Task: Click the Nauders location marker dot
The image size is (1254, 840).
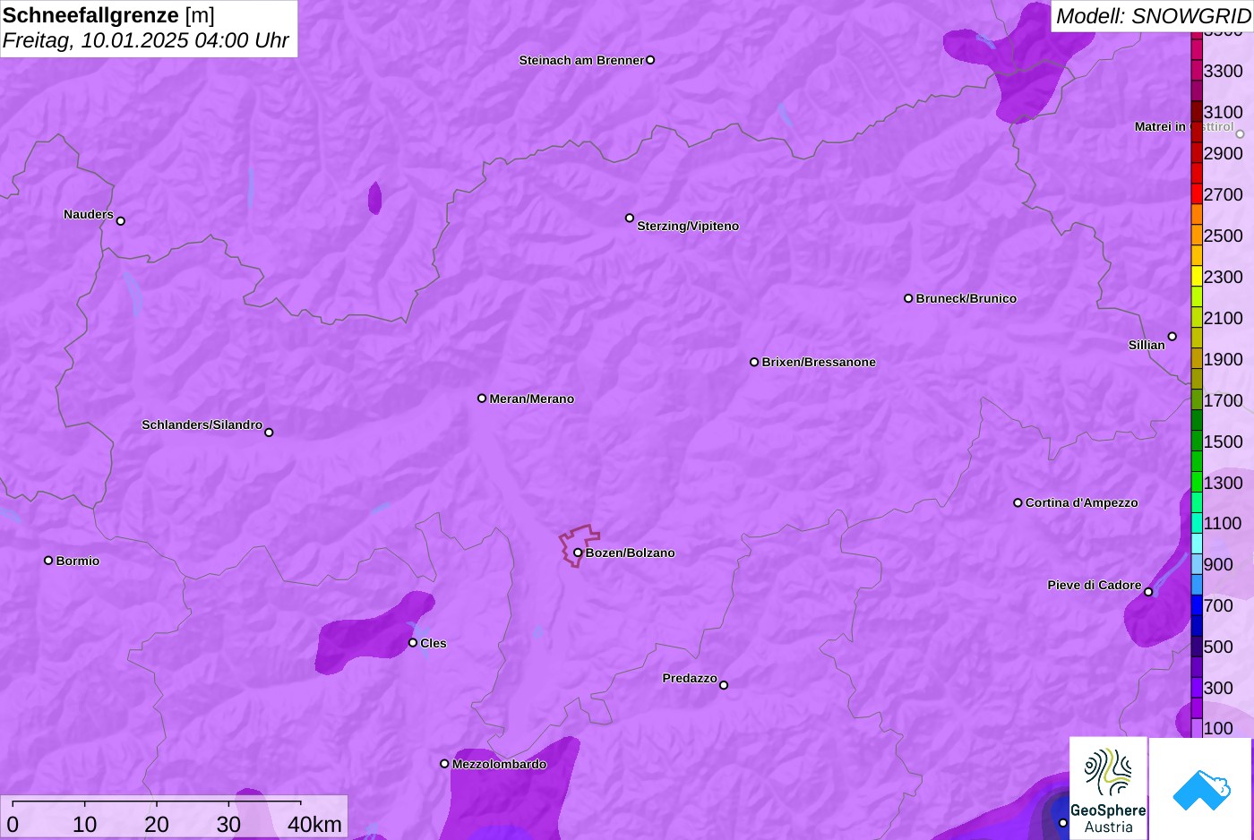Action: coord(121,221)
